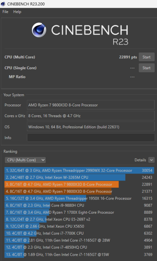157x261 pixels.
Task: Select the orange 22891 Ryzen 9800X3D entry
Action: tap(79, 184)
